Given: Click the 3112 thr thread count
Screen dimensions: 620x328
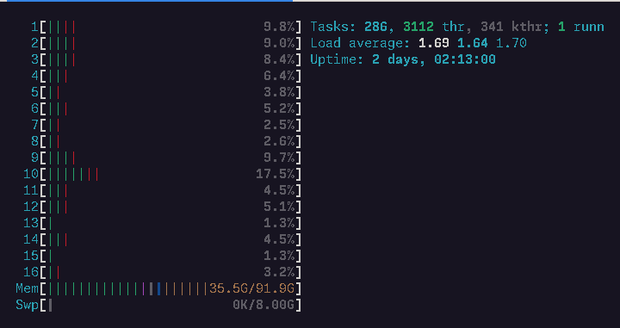Looking at the screenshot, I should click(x=430, y=27).
